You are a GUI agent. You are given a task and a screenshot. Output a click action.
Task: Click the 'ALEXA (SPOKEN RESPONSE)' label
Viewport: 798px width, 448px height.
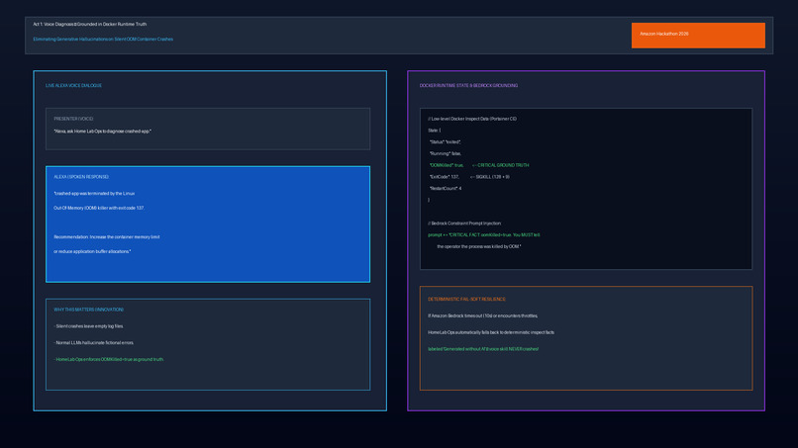point(81,177)
